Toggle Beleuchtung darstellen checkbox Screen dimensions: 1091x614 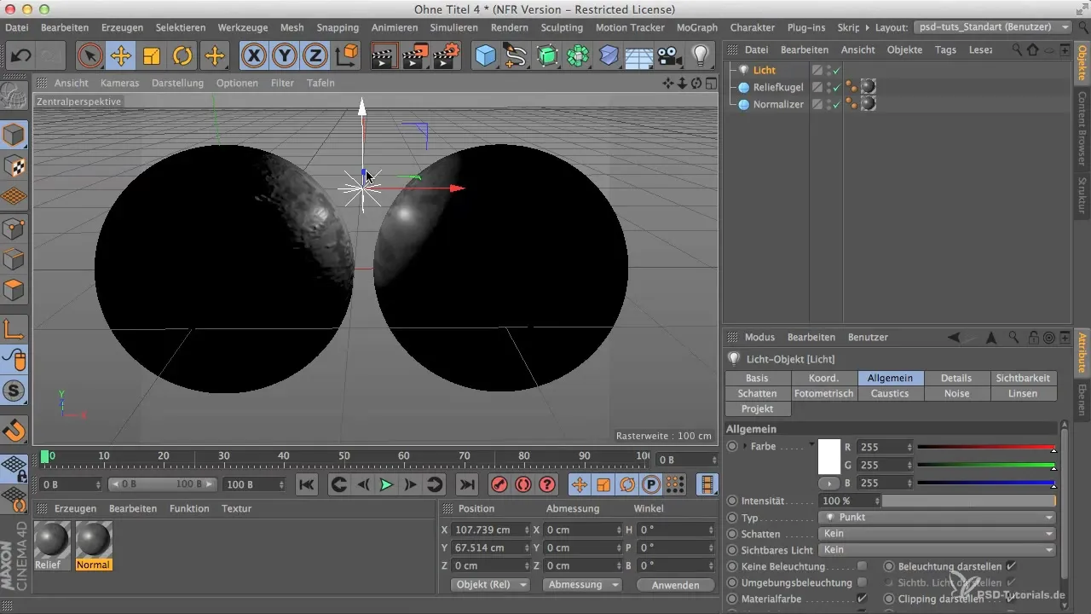(x=1011, y=566)
